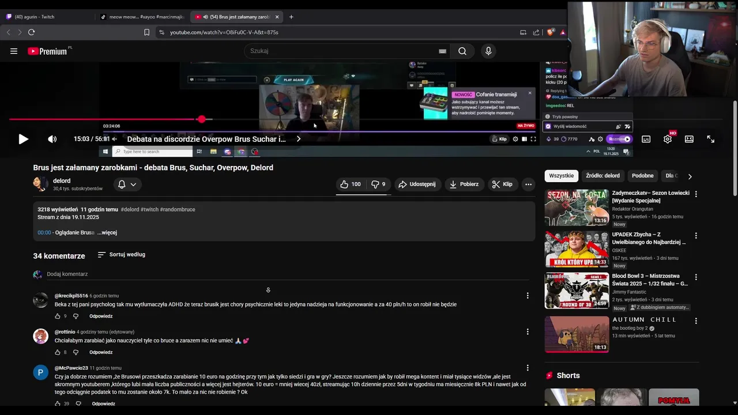Open player settings gear
The width and height of the screenshot is (738, 415).
click(668, 139)
